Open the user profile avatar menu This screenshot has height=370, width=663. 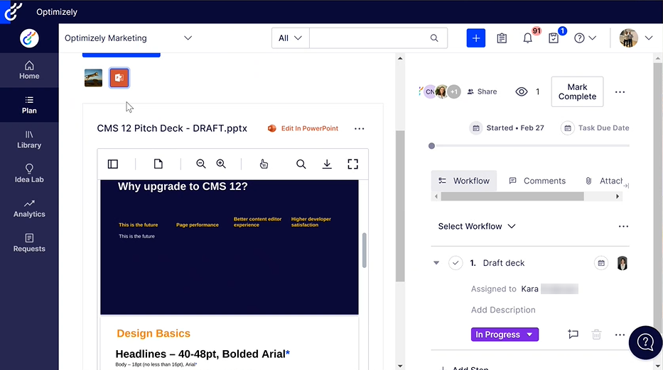pyautogui.click(x=636, y=38)
